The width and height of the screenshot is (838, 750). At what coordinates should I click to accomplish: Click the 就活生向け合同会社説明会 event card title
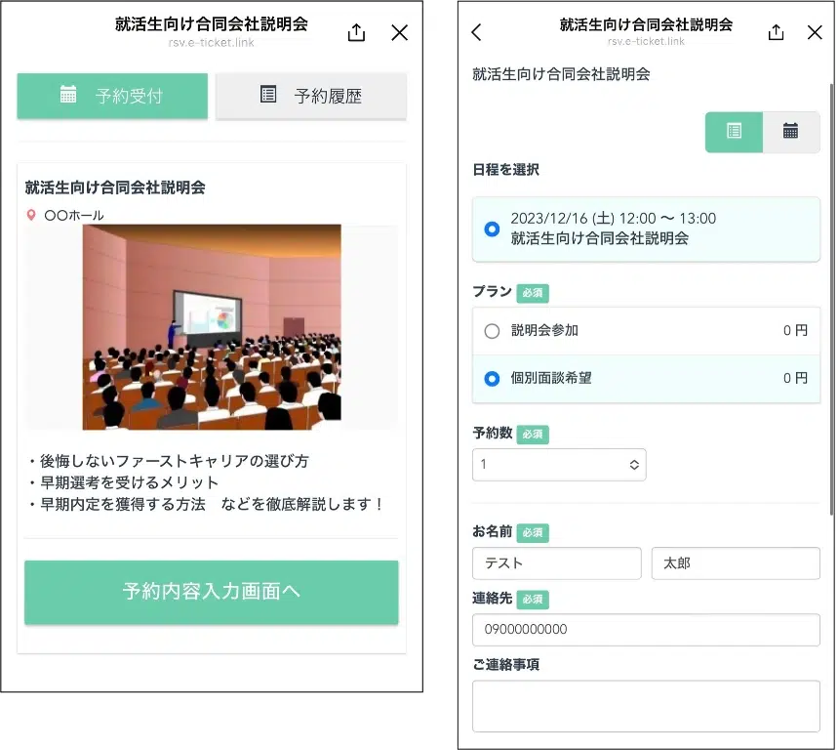pos(115,187)
